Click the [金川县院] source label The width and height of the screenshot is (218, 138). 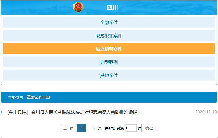(17, 112)
